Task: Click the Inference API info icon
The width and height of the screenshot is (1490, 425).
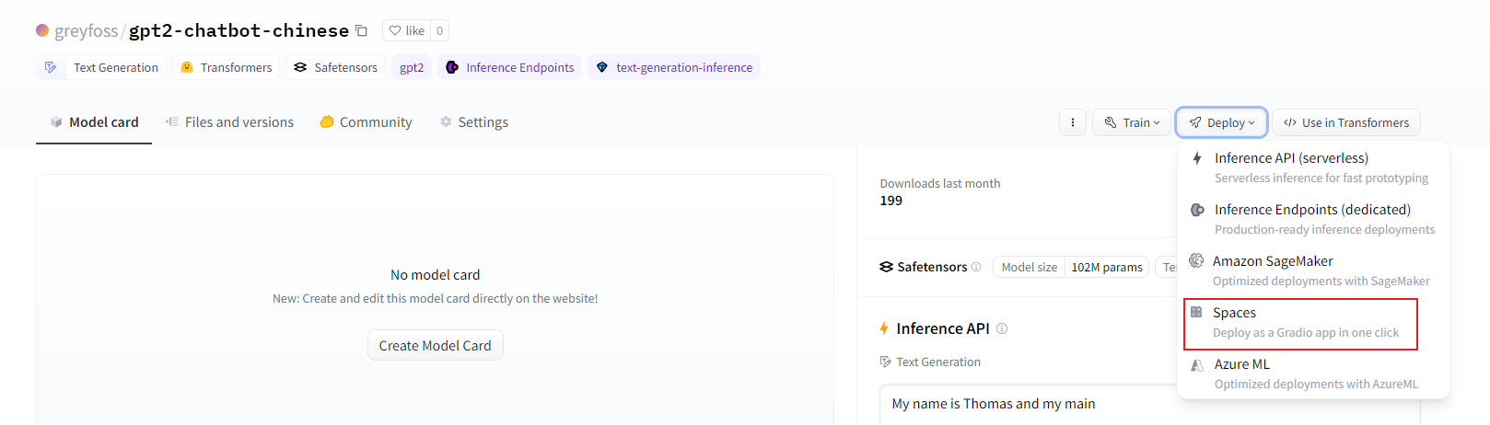Action: tap(1002, 328)
